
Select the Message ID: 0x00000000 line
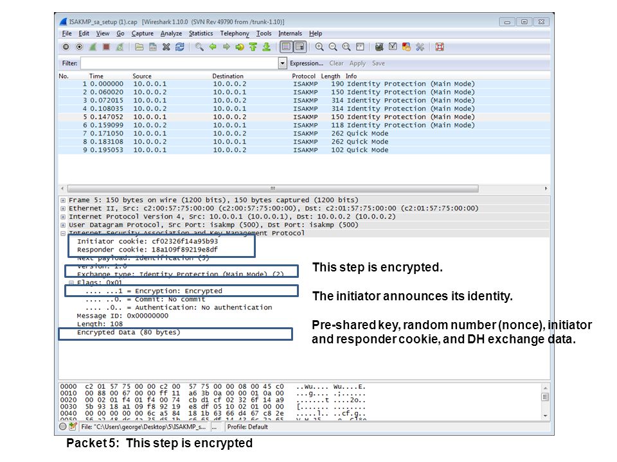122,316
